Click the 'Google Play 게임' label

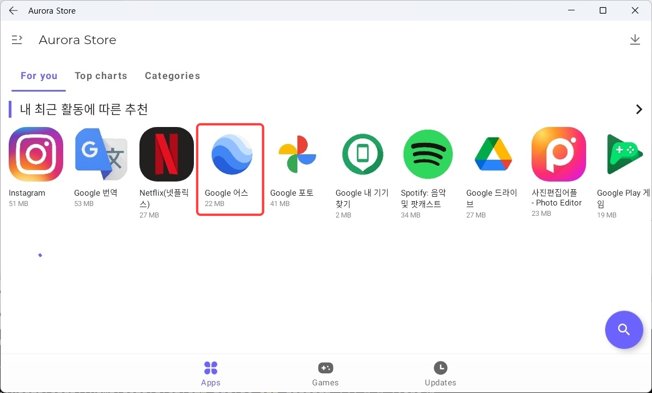[x=623, y=198]
